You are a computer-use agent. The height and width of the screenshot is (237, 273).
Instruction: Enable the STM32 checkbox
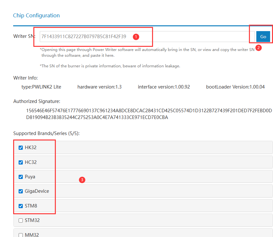(21, 220)
